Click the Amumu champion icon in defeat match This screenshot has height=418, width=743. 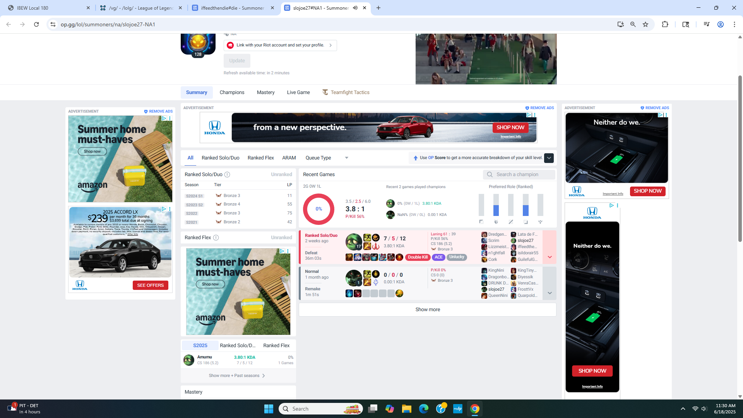353,242
